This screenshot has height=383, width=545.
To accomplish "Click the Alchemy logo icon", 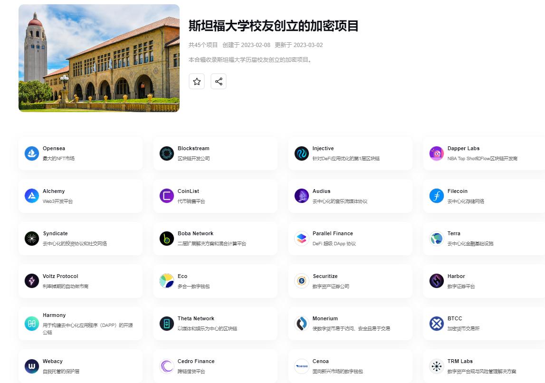I will [32, 196].
